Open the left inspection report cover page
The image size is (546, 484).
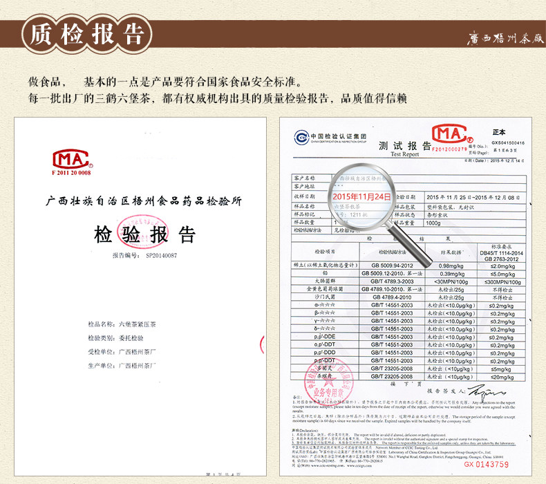coord(141,297)
